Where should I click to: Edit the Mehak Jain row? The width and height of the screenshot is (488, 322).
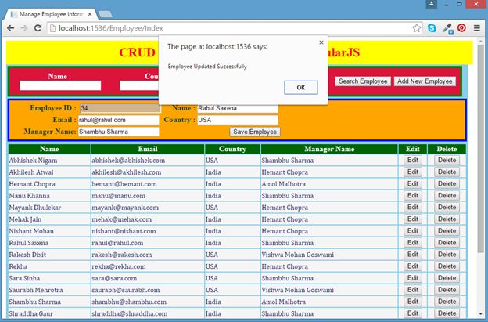(x=413, y=219)
